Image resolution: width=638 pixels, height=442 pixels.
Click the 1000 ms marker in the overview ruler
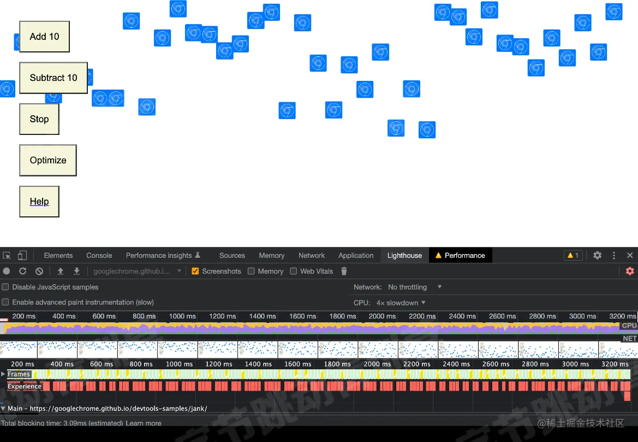click(182, 316)
